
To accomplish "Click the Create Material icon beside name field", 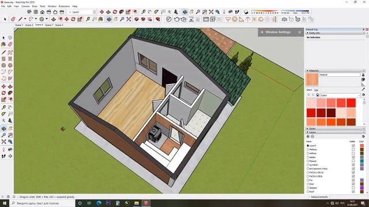I will tap(363, 79).
